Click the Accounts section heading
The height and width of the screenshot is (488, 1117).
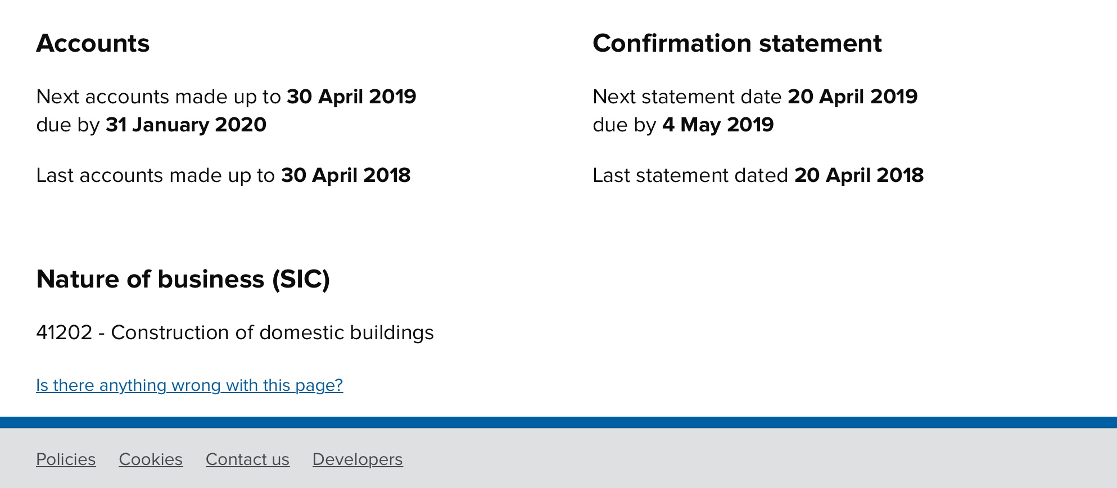tap(93, 43)
